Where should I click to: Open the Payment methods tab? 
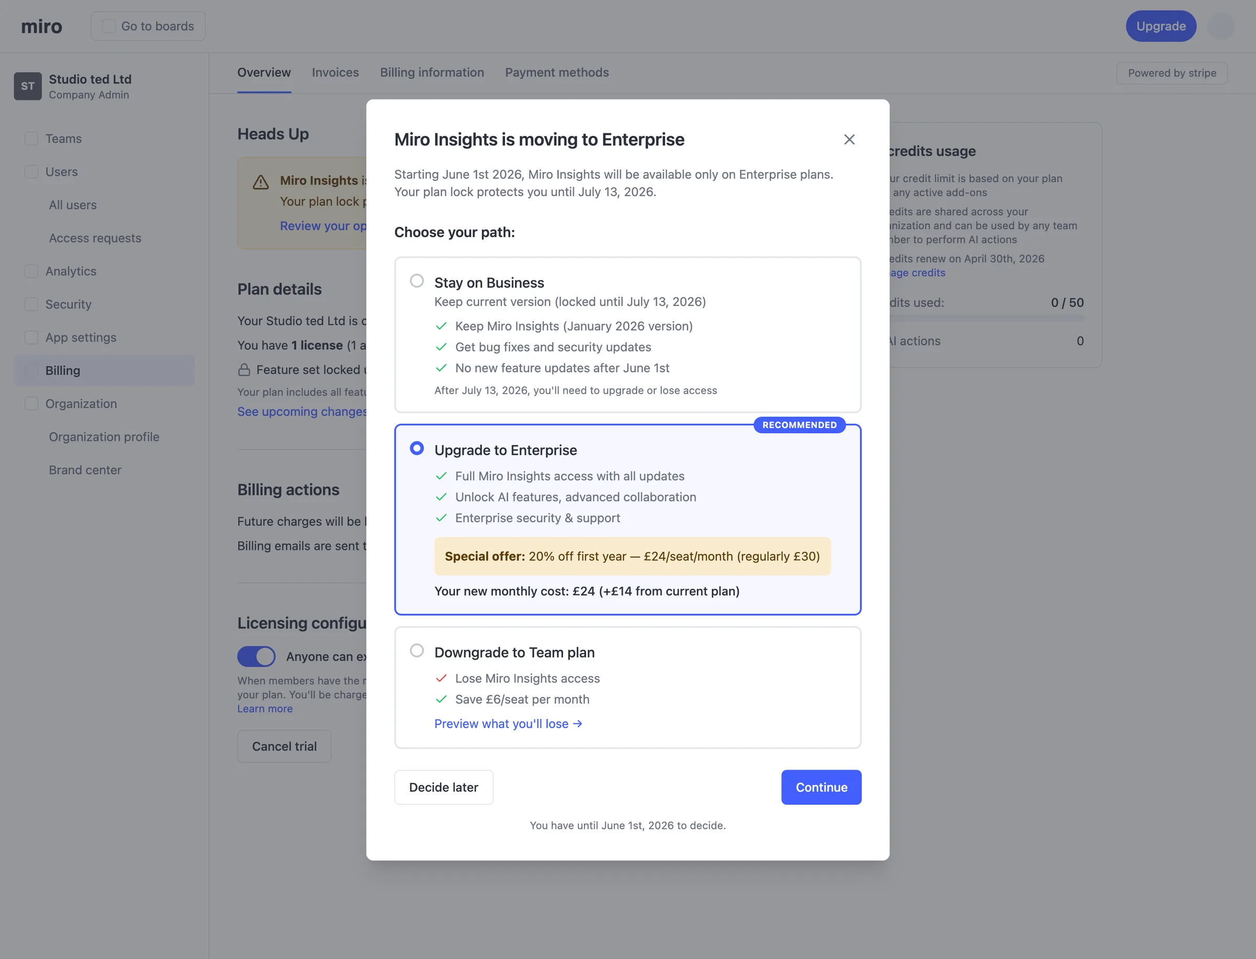point(557,73)
